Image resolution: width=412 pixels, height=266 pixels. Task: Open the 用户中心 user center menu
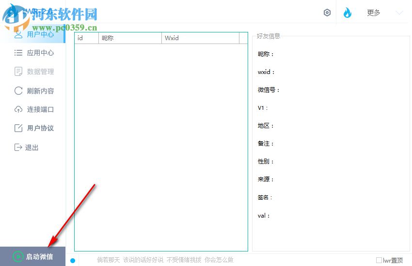click(32, 34)
